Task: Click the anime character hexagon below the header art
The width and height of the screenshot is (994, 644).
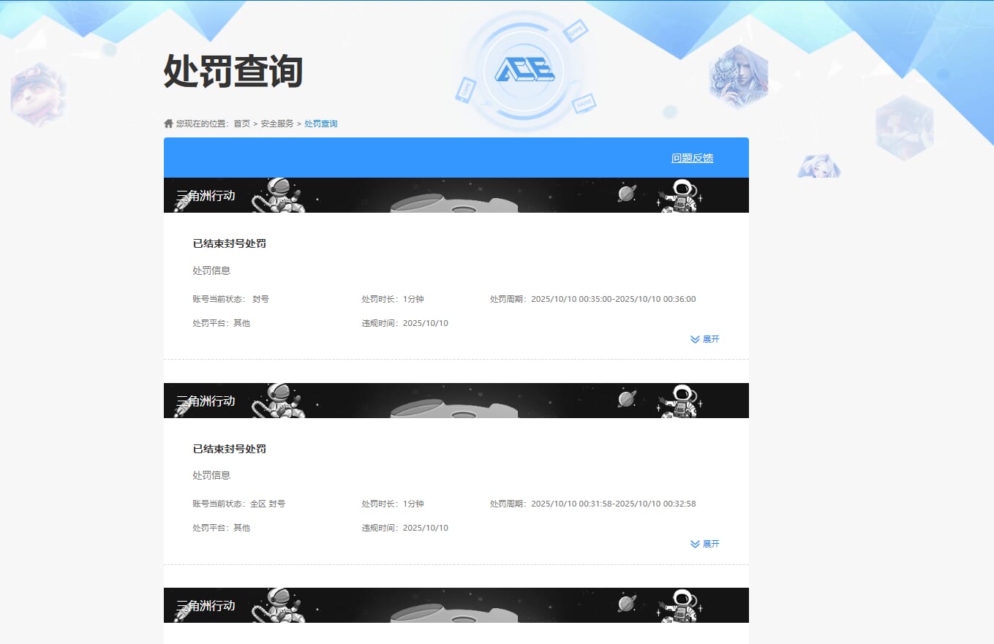Action: [819, 165]
